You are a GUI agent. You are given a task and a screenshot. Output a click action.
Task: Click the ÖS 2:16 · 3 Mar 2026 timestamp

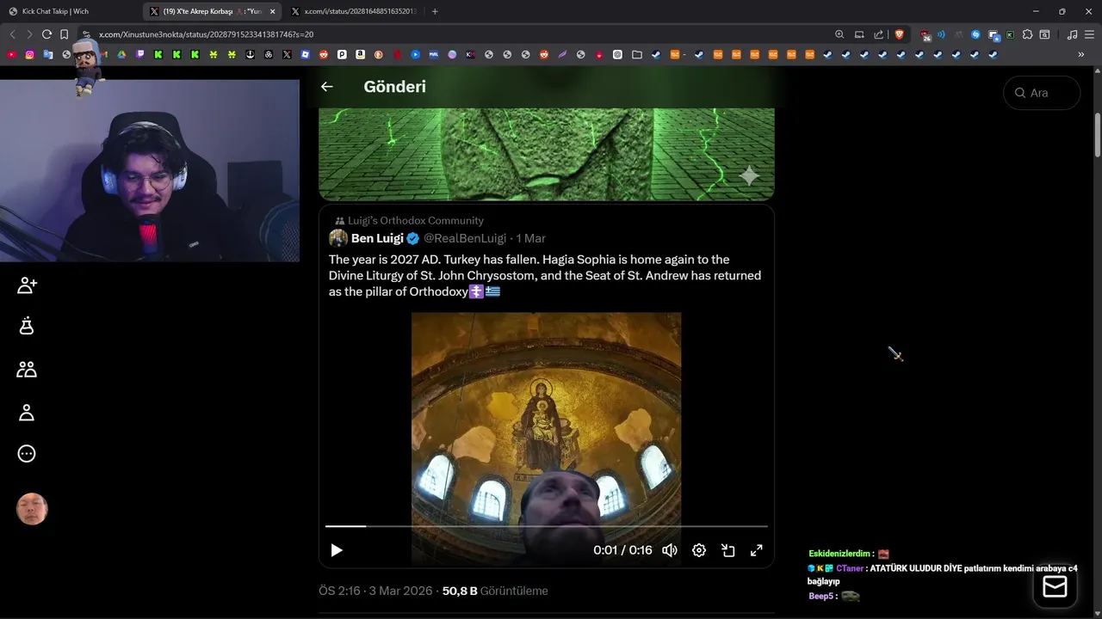(375, 591)
